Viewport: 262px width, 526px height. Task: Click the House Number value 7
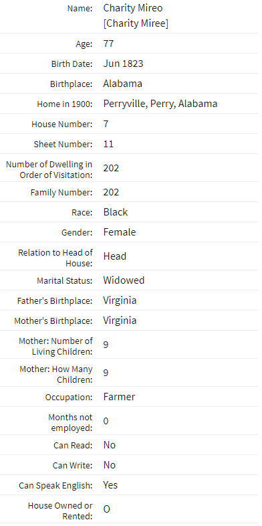coord(106,124)
